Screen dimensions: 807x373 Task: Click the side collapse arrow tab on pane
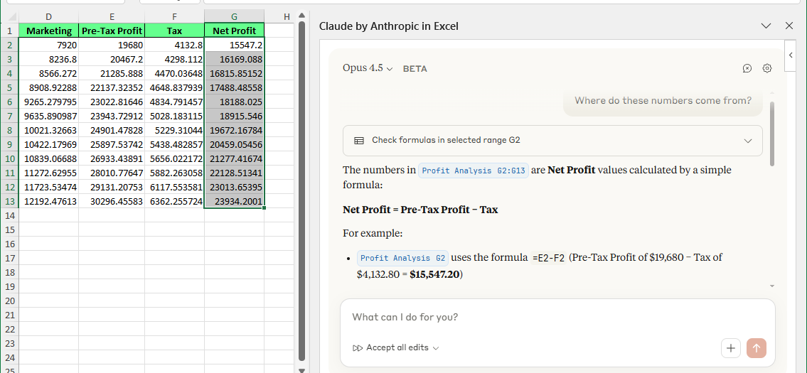[790, 55]
